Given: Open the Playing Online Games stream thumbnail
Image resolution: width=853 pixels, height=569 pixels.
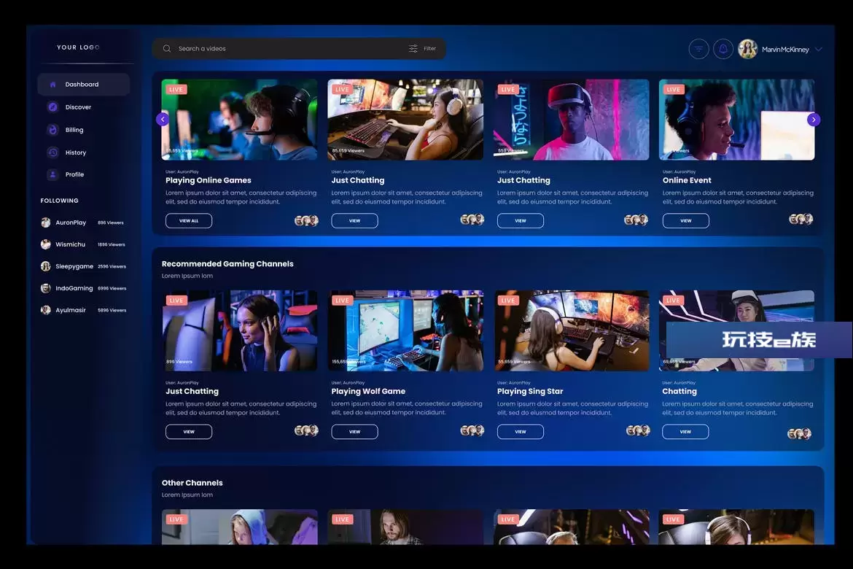Looking at the screenshot, I should tap(239, 120).
